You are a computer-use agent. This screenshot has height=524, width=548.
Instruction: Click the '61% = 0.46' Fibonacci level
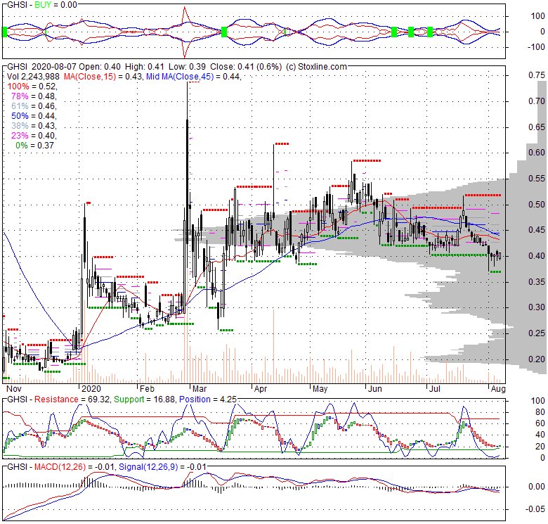point(34,106)
